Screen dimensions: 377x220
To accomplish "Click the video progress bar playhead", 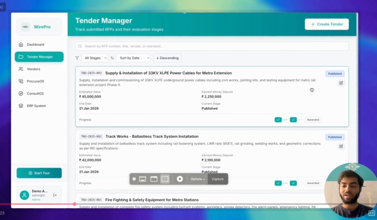I will (74, 204).
